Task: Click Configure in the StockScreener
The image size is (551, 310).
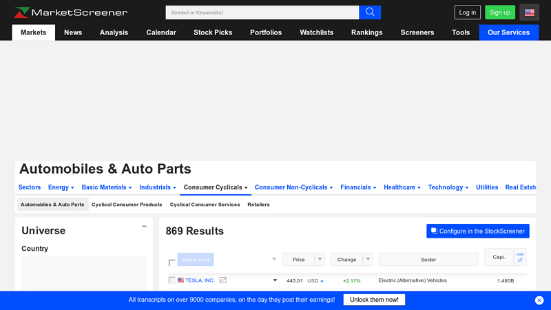Action: [x=478, y=231]
